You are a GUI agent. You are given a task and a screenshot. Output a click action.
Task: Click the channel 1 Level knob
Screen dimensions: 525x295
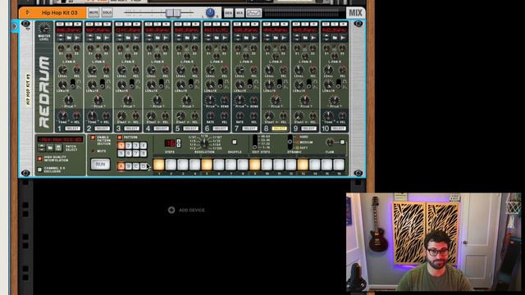coord(63,70)
